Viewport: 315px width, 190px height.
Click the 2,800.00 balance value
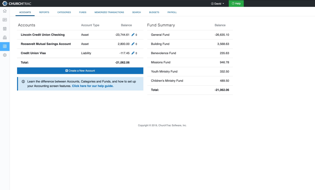pos(124,44)
